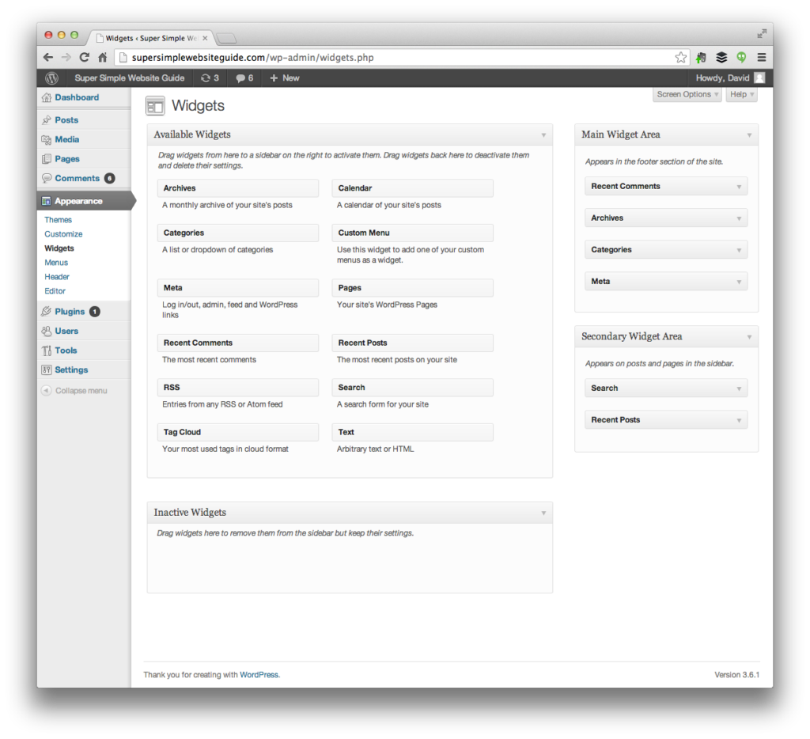The height and width of the screenshot is (739, 810).
Task: Select the Calendar available widget
Action: click(412, 188)
